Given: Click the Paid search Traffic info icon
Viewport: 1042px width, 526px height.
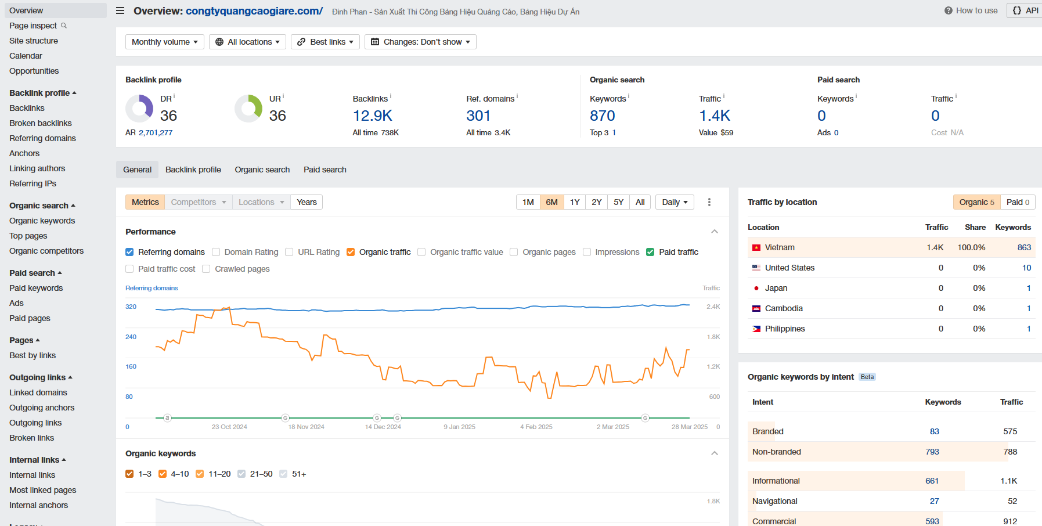Looking at the screenshot, I should pos(956,96).
